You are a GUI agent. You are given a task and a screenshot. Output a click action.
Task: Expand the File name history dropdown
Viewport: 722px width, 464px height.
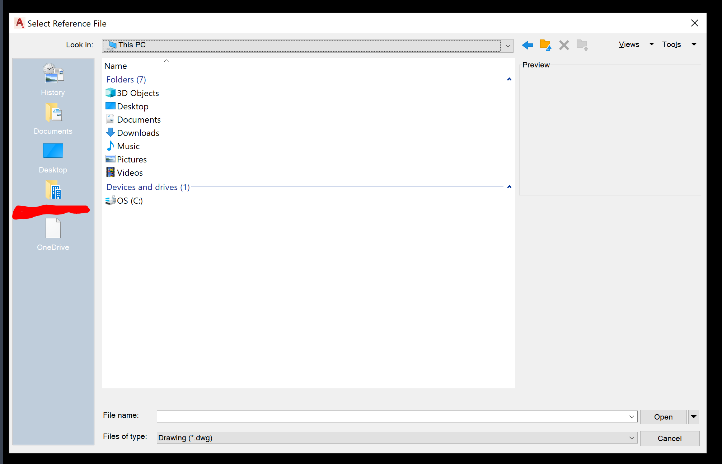coord(632,416)
